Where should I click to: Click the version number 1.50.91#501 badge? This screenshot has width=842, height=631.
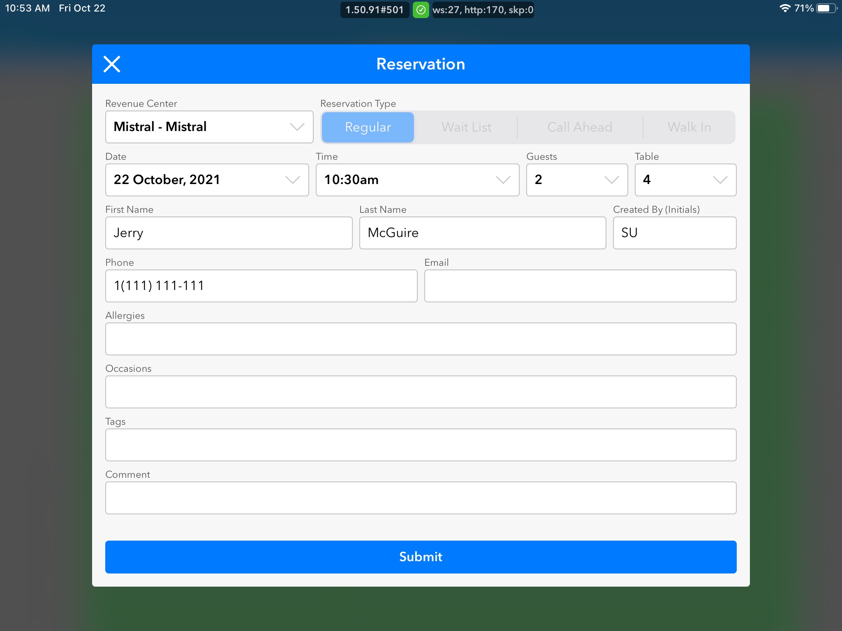tap(375, 10)
